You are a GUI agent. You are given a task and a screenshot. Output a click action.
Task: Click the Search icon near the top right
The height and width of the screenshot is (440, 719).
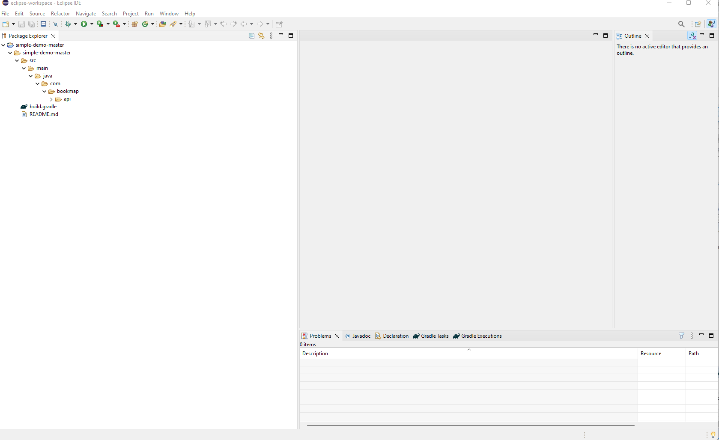point(681,24)
